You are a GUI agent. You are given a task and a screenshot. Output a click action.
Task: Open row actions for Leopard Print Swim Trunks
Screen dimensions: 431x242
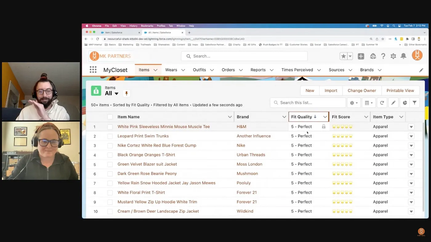pyautogui.click(x=411, y=136)
